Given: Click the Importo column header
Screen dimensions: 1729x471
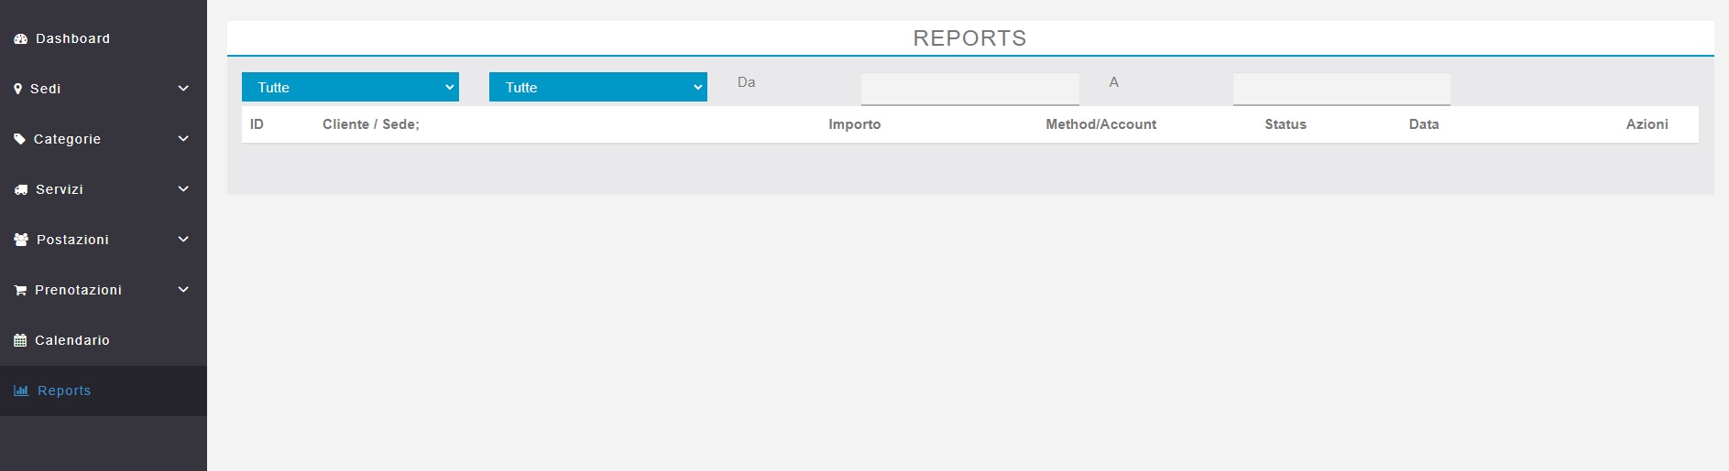Looking at the screenshot, I should click(854, 124).
